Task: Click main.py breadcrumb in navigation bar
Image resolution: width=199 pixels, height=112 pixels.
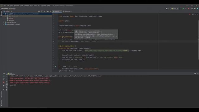Action: [12, 9]
